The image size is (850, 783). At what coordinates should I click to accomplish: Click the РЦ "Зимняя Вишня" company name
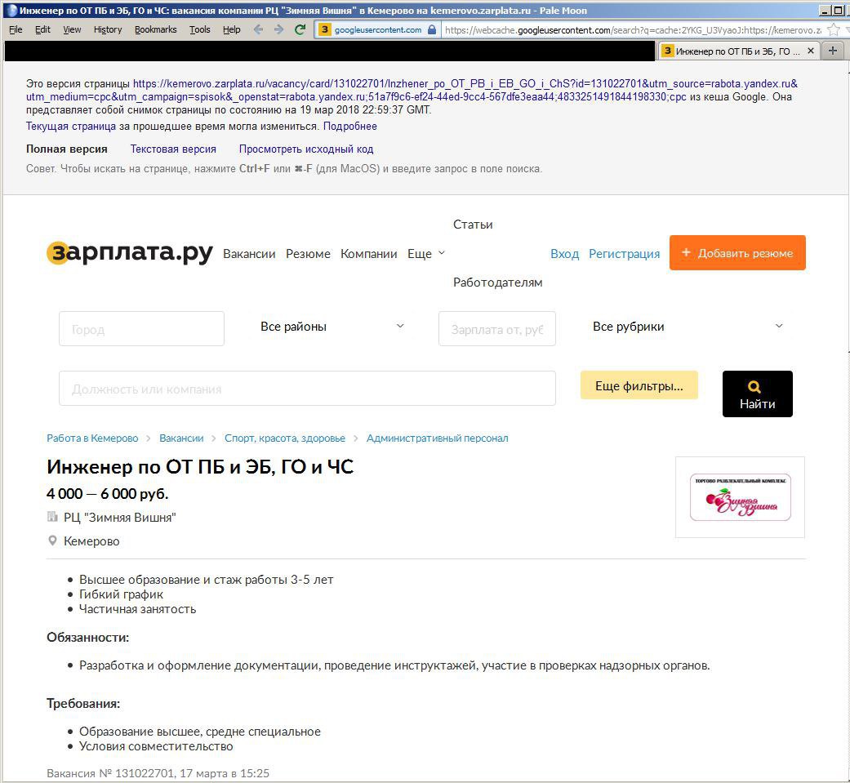pyautogui.click(x=120, y=518)
